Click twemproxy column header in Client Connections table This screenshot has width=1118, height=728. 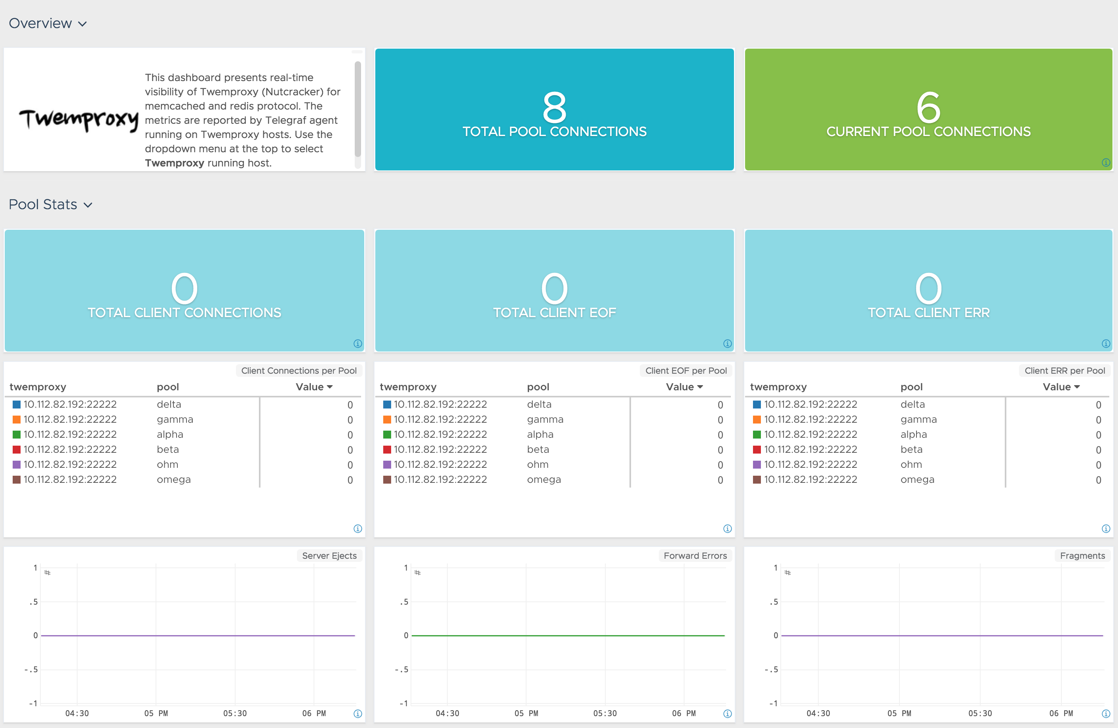point(38,387)
